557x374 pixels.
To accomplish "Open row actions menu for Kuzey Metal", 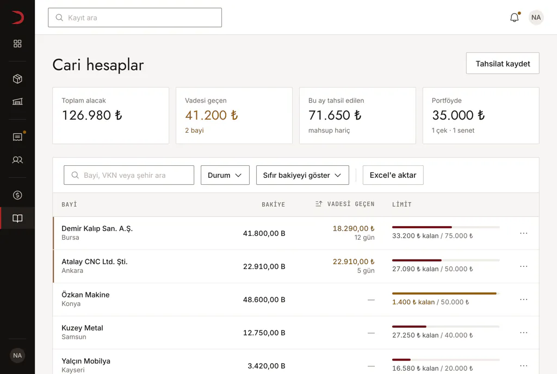I will coord(524,333).
